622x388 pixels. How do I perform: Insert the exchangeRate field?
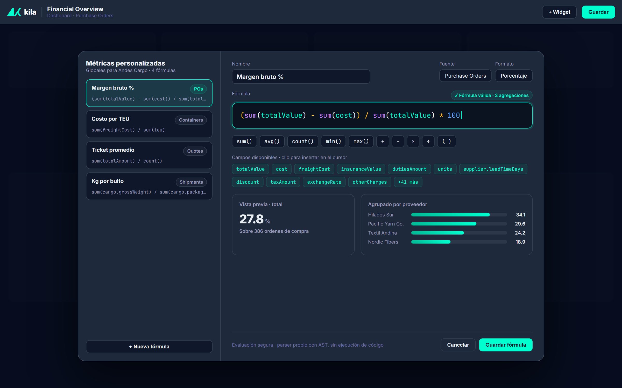tap(324, 182)
